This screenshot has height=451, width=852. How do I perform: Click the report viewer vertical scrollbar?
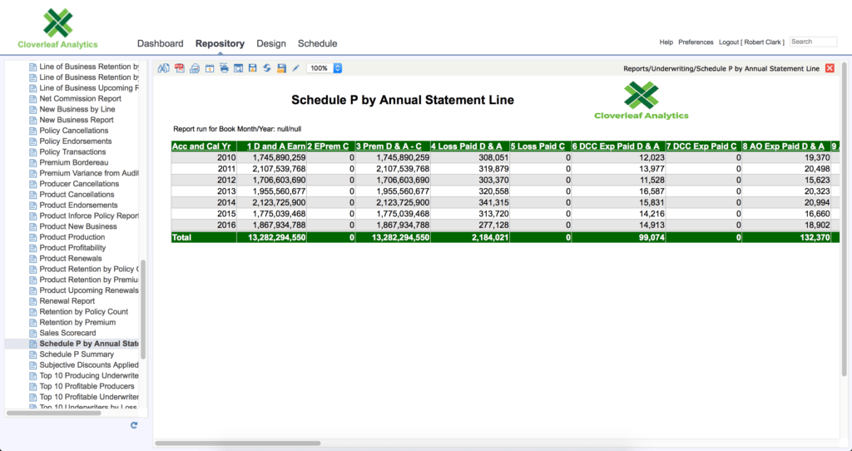844,219
